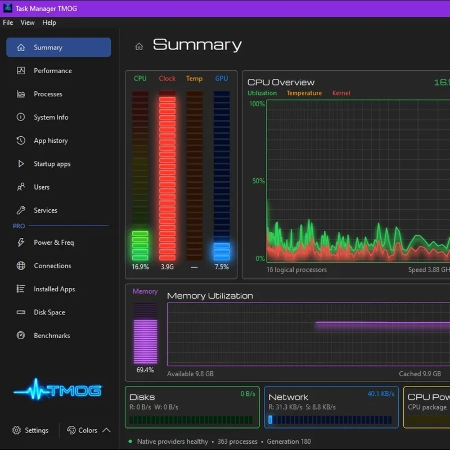This screenshot has height=450, width=450.
Task: Open Connections page label
Action: pos(52,265)
